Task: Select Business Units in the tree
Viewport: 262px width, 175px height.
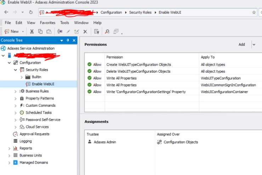Action: 30,156
